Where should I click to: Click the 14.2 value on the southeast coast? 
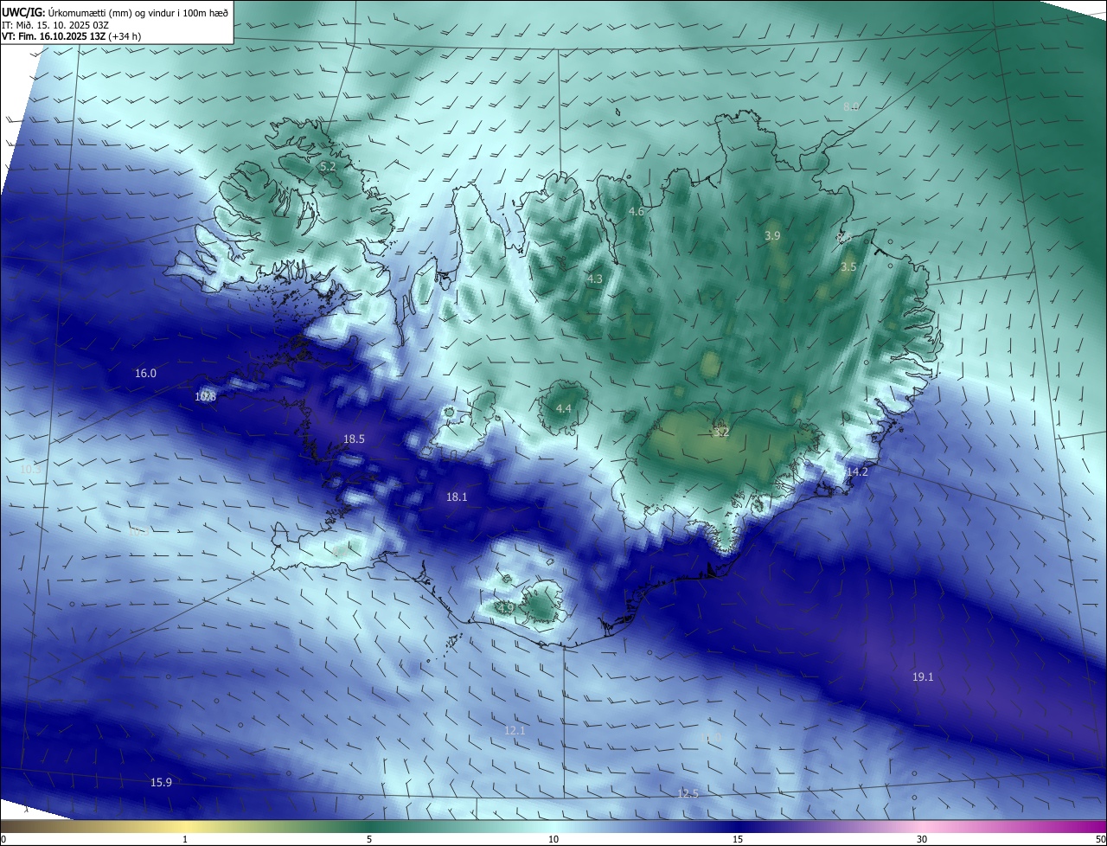coord(857,472)
